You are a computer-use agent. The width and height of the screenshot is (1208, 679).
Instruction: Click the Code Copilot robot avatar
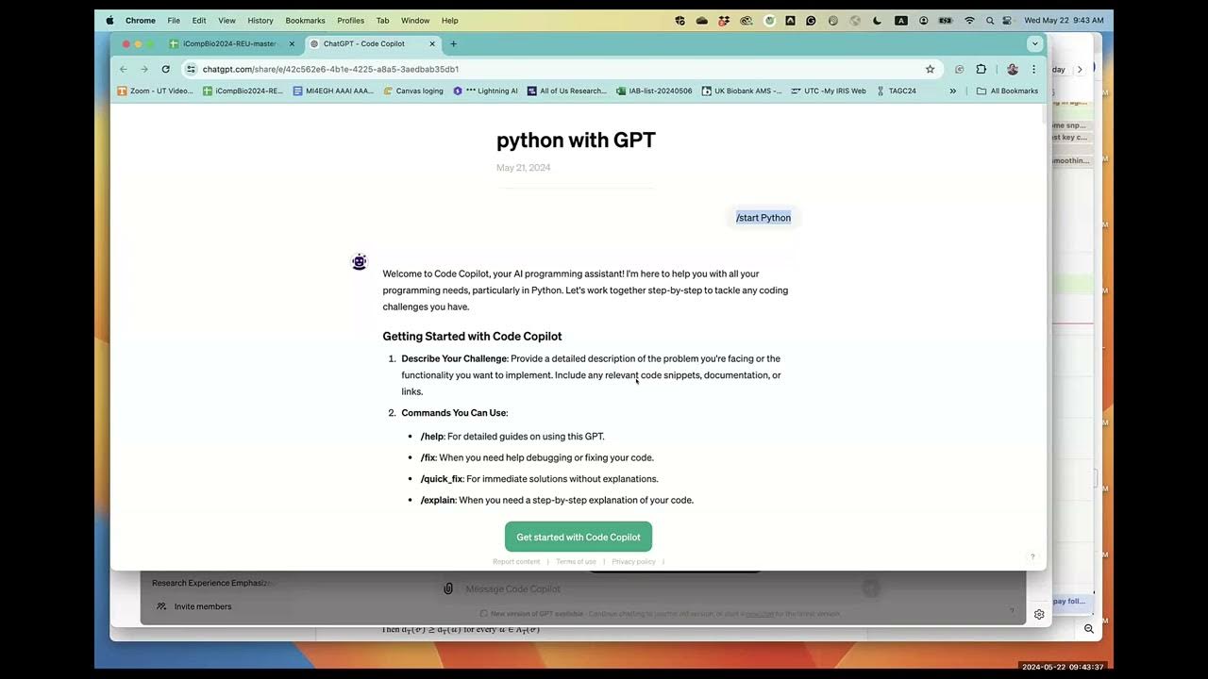coord(359,262)
